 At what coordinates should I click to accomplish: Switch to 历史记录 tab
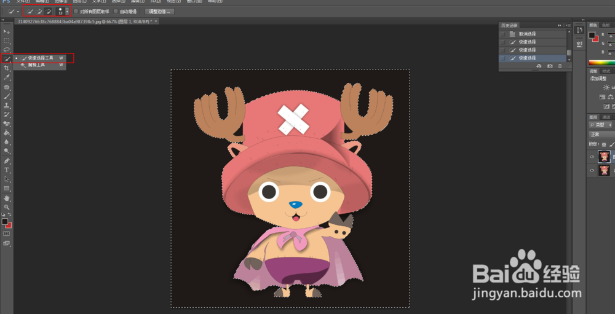510,25
